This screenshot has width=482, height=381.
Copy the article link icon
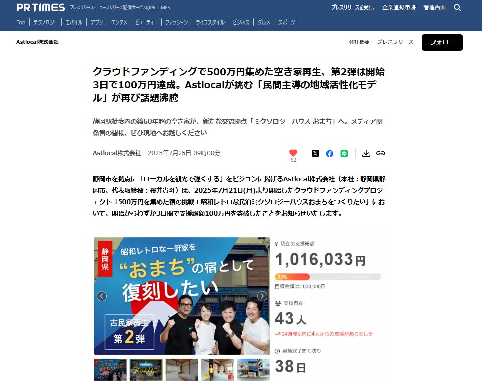pyautogui.click(x=380, y=153)
